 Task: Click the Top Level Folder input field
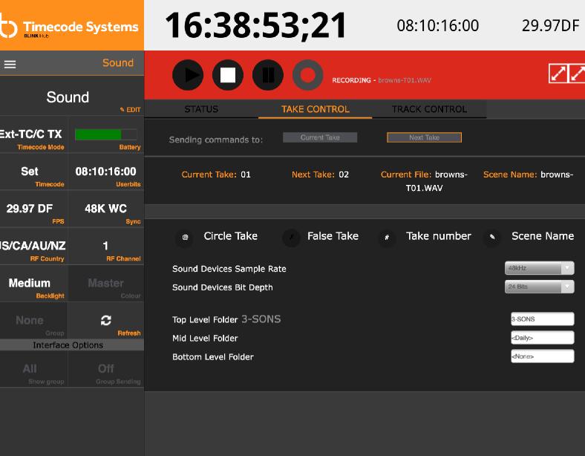[542, 319]
